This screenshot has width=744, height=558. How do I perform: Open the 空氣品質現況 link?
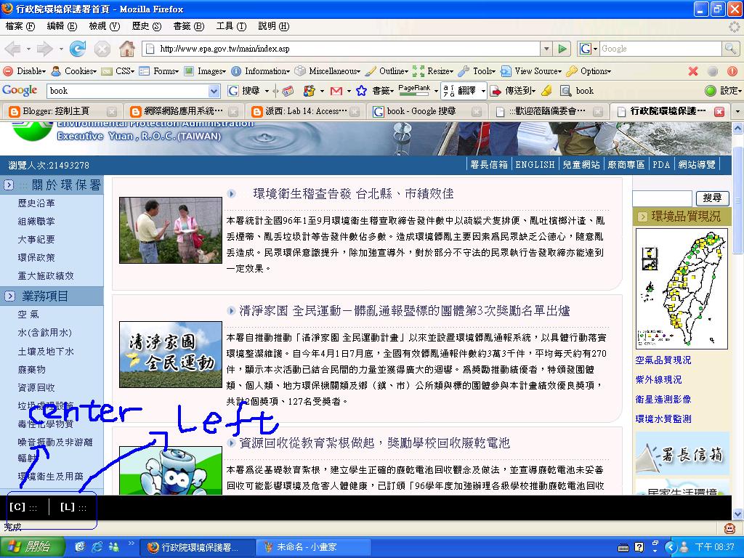pyautogui.click(x=663, y=360)
